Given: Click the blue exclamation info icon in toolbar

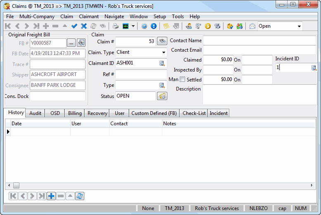Looking at the screenshot, I should tap(154, 26).
